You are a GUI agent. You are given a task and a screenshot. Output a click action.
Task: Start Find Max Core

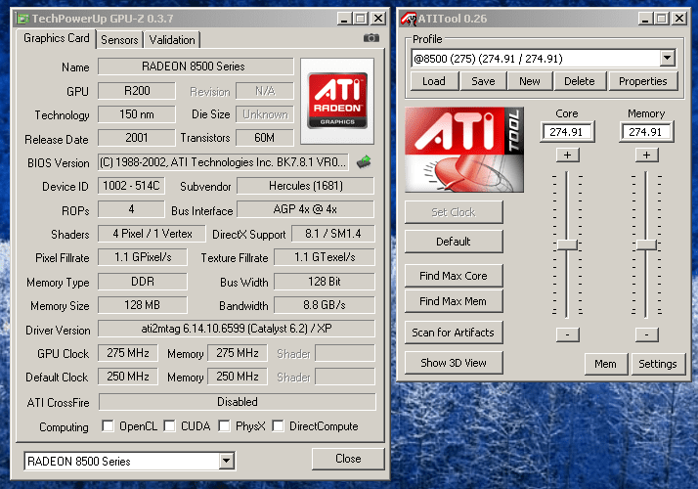pos(454,276)
